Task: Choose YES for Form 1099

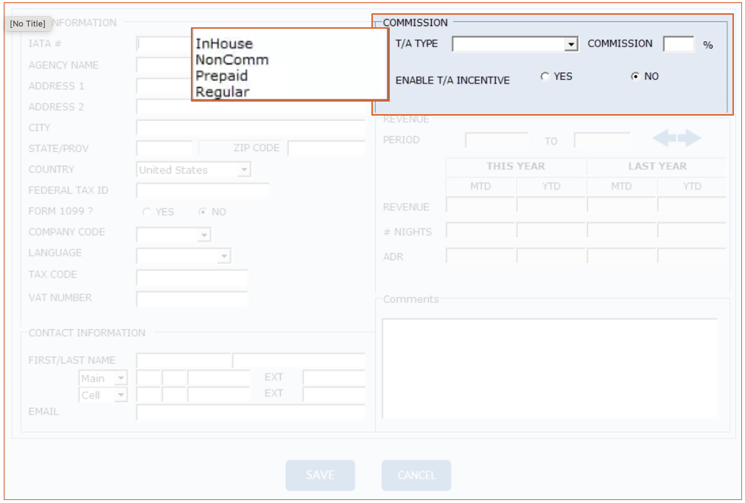Action: point(146,212)
